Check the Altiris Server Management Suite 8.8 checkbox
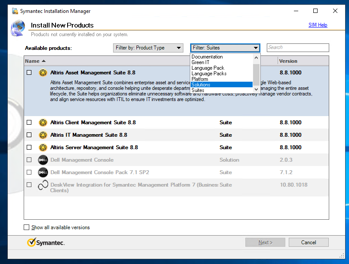The width and height of the screenshot is (349, 264). [29, 147]
